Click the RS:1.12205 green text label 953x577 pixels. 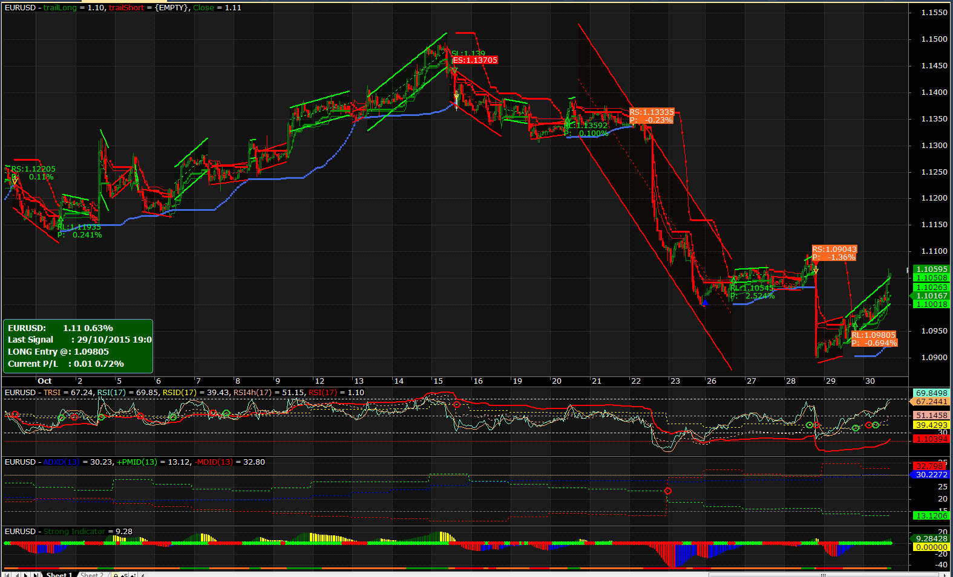[x=33, y=169]
